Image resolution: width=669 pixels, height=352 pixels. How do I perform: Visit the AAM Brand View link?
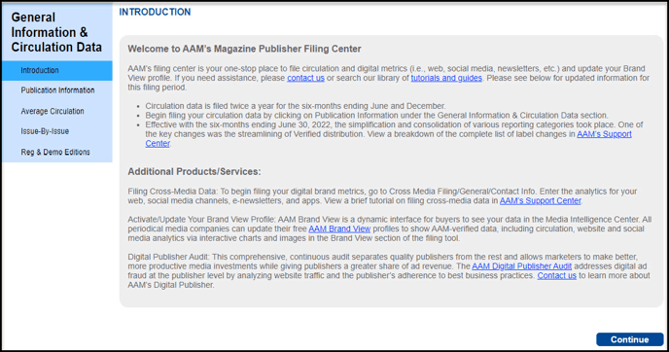pyautogui.click(x=339, y=229)
